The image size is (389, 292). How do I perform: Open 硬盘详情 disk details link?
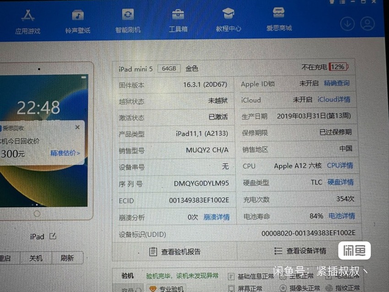click(340, 182)
